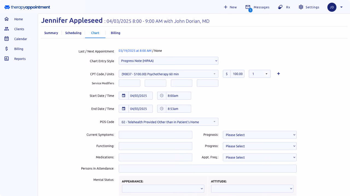Click the Rx label in header
The height and width of the screenshot is (196, 350).
[288, 7]
